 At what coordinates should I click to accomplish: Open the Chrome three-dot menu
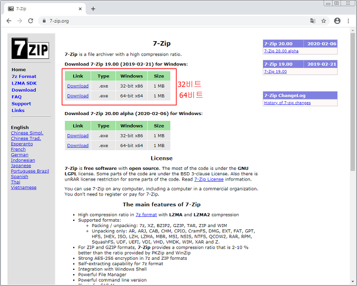[348, 21]
